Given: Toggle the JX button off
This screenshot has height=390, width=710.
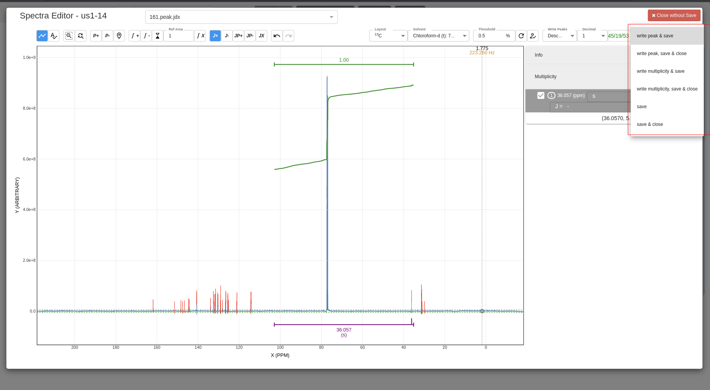Looking at the screenshot, I should (262, 35).
